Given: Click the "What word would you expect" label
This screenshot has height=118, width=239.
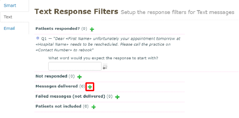Looking at the screenshot, I should (x=103, y=58).
